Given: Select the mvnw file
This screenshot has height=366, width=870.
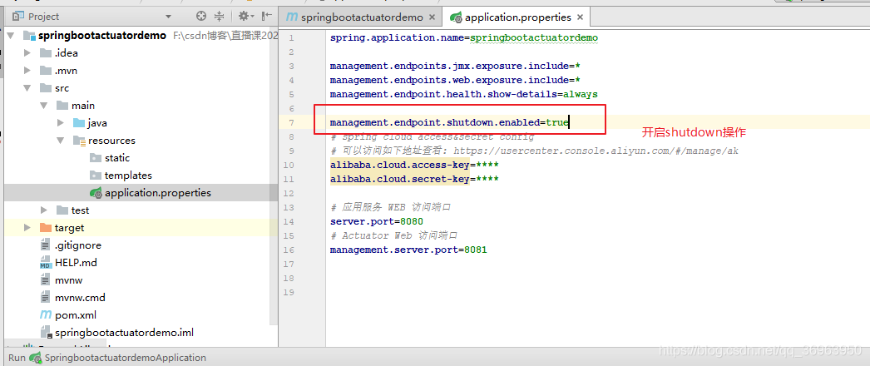Looking at the screenshot, I should click(68, 280).
